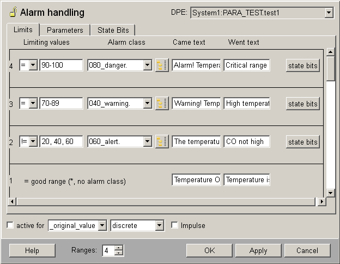Switch to the Limits tab
This screenshot has width=340, height=264.
pos(23,30)
